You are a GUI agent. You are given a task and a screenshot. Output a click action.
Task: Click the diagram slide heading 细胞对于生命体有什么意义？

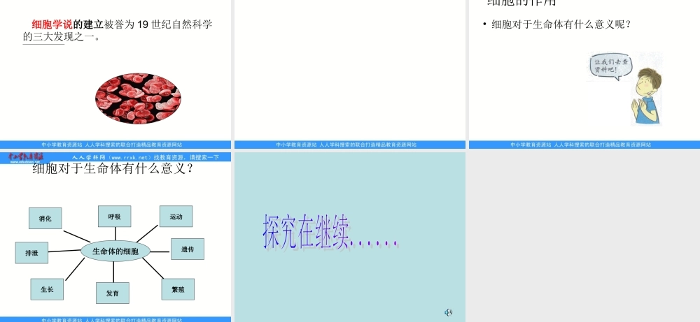pos(113,169)
